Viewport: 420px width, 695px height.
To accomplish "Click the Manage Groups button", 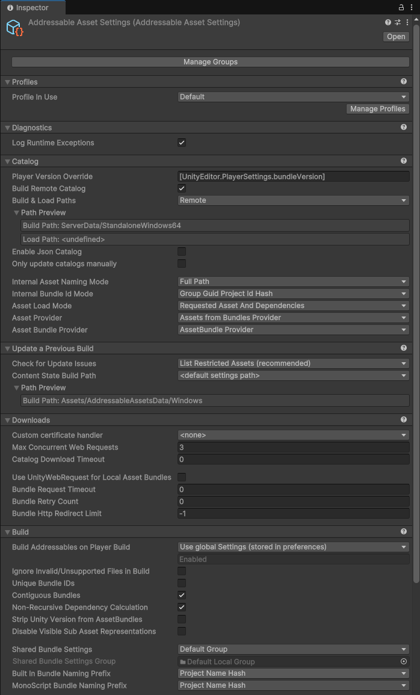I will click(210, 61).
